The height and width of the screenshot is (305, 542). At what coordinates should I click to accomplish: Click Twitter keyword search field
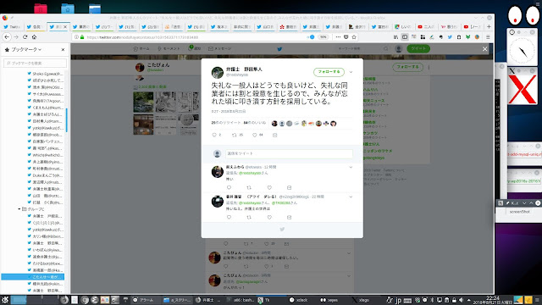(362, 49)
